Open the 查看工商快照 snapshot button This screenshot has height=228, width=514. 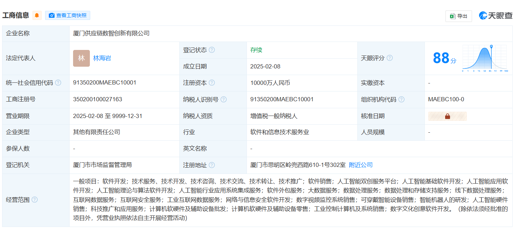pyautogui.click(x=67, y=15)
